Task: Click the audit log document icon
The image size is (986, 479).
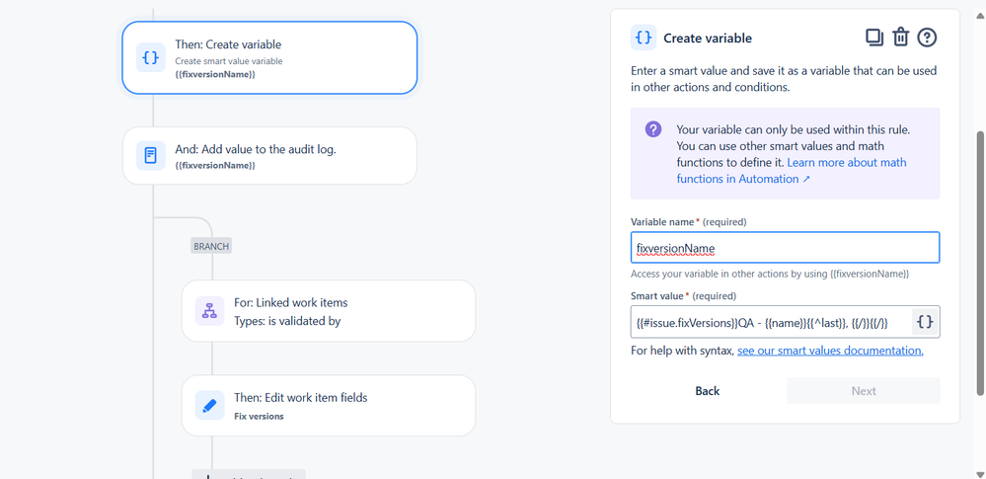Action: click(151, 155)
